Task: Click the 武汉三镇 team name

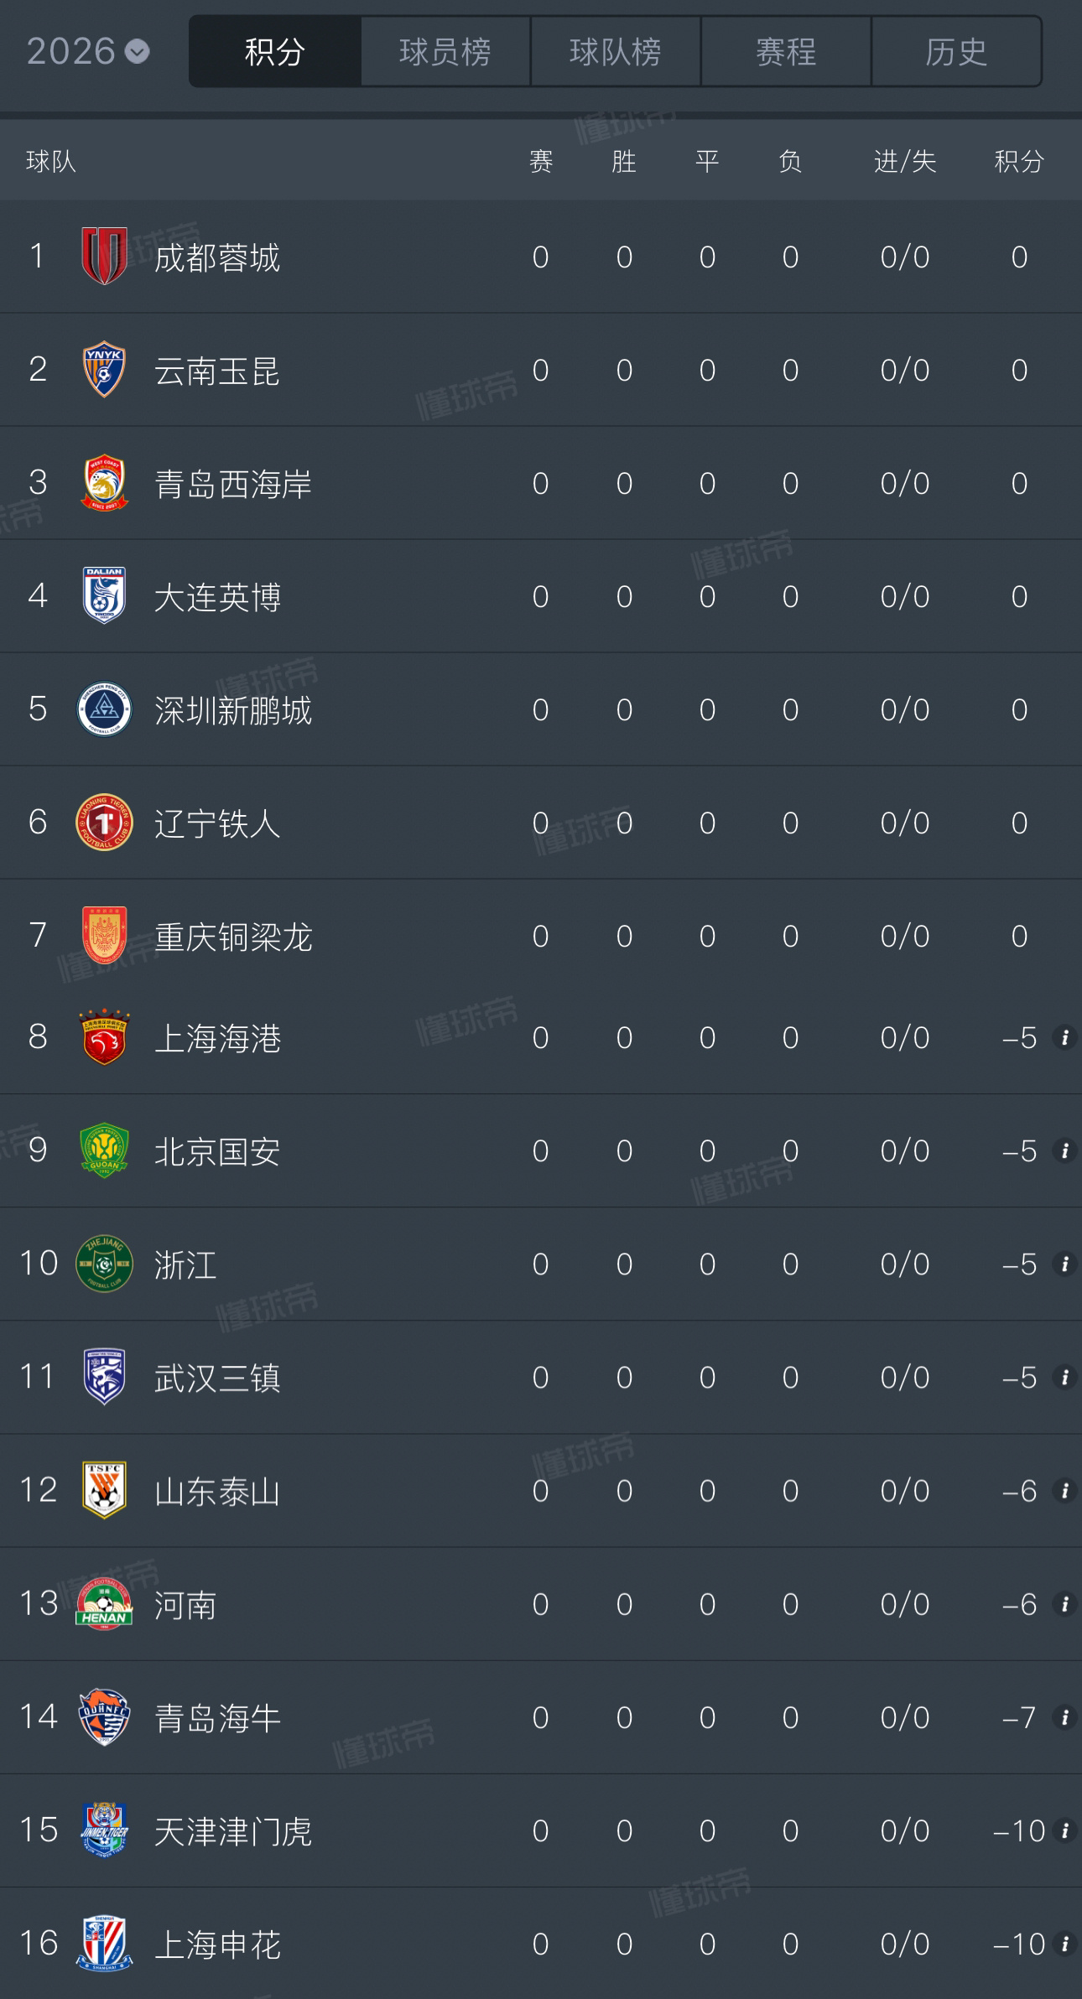Action: click(x=217, y=1378)
